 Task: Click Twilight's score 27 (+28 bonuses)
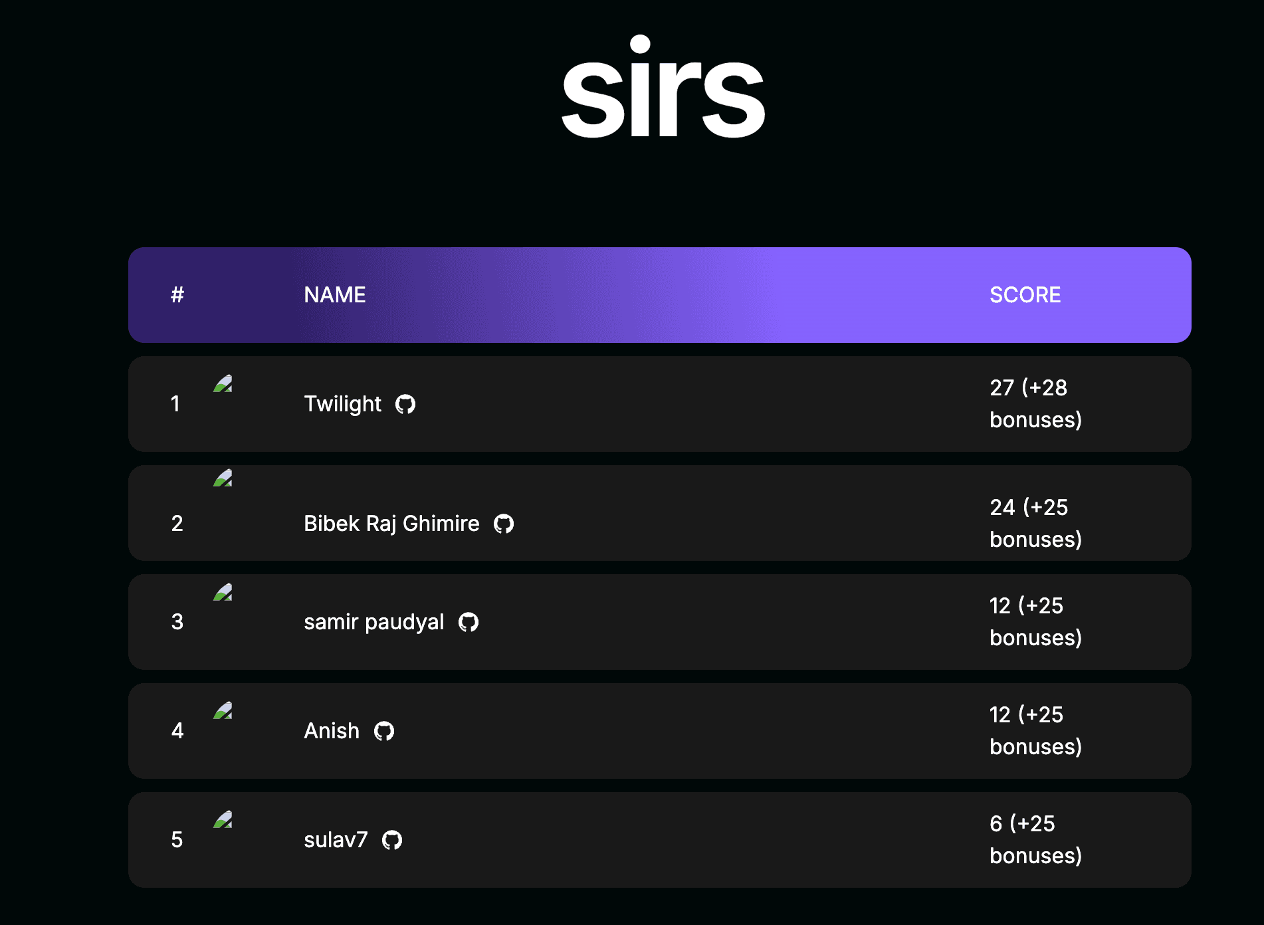pyautogui.click(x=1035, y=404)
